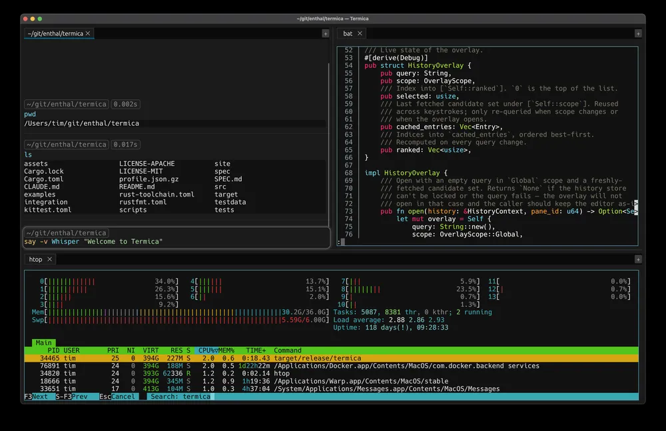Screen dimensions: 666x431
Task: Click Esc Cancel in htop footer
Action: point(117,396)
